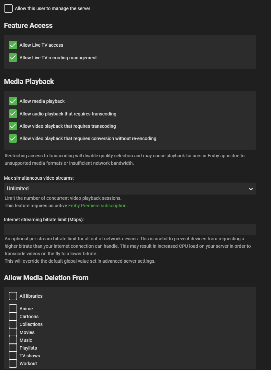Screen dimensions: 271x370
Task: Open the Emby Premiere subscription link
Action: click(x=97, y=206)
